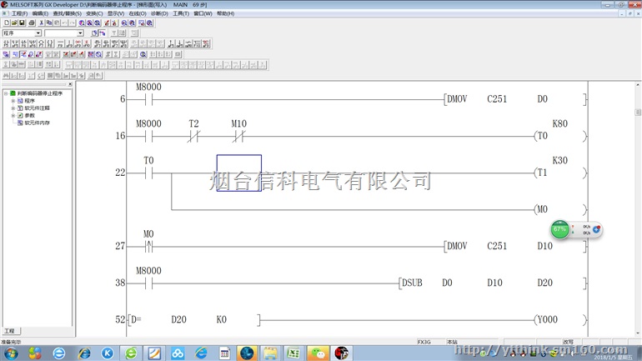Select 程序 item in project tree
The height and width of the screenshot is (361, 642).
(29, 101)
